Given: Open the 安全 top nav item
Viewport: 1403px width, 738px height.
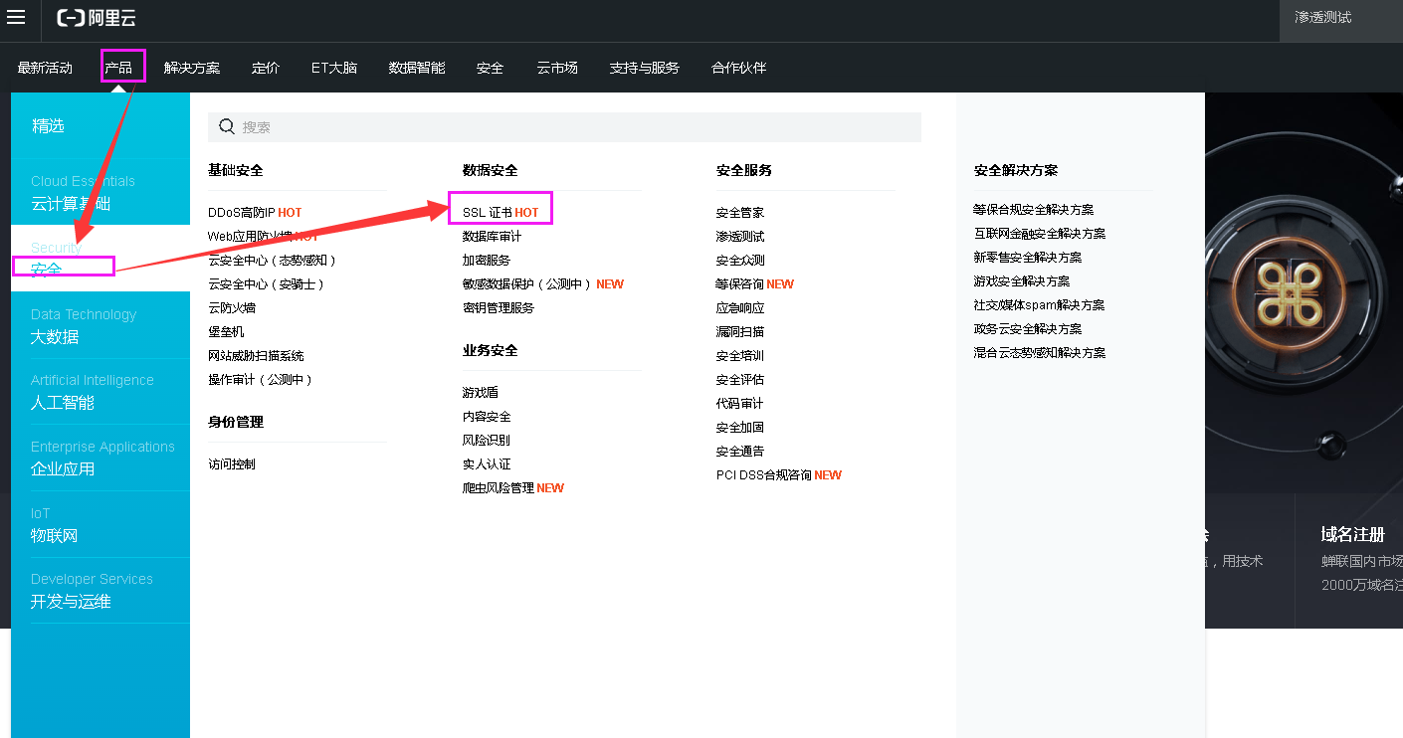Looking at the screenshot, I should click(x=491, y=68).
